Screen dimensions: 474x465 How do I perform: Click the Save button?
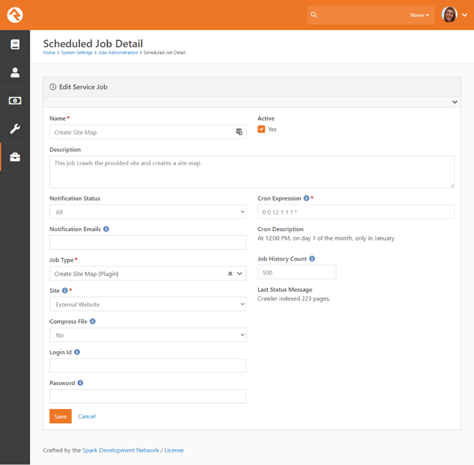coord(60,416)
